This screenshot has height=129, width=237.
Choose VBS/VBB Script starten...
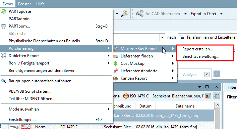click(x=56, y=91)
